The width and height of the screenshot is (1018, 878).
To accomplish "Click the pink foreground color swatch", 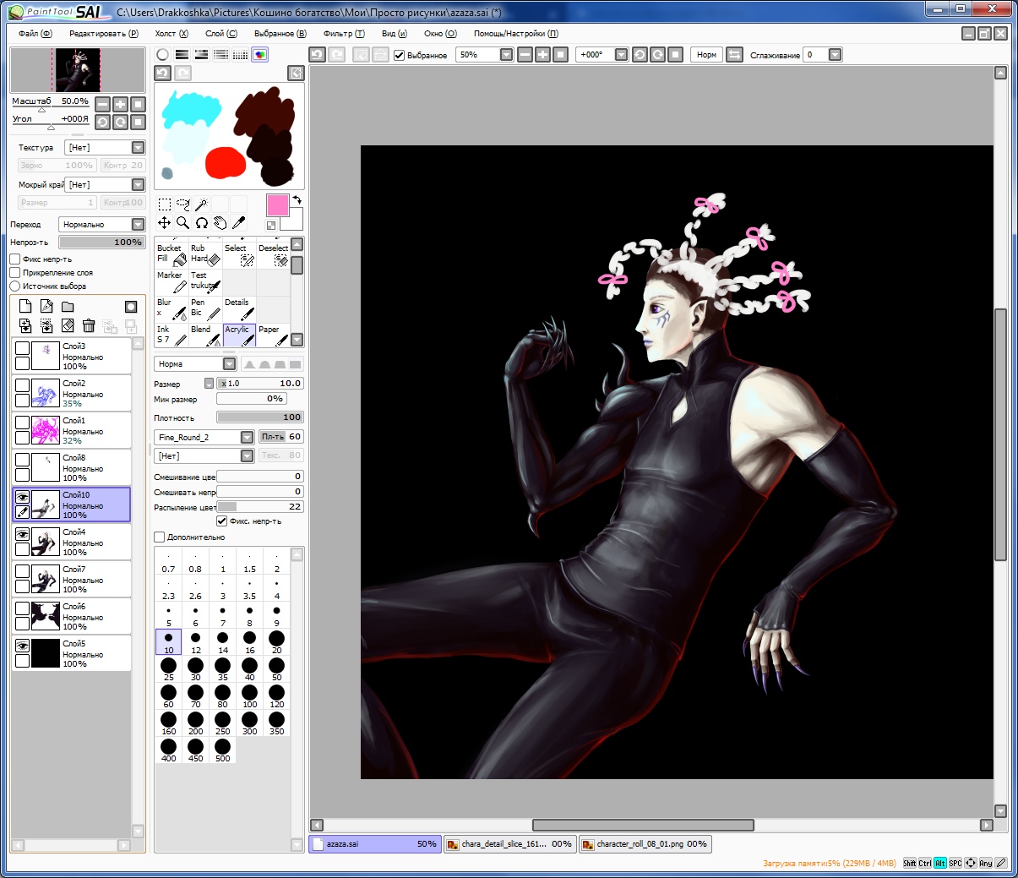I will pyautogui.click(x=277, y=205).
